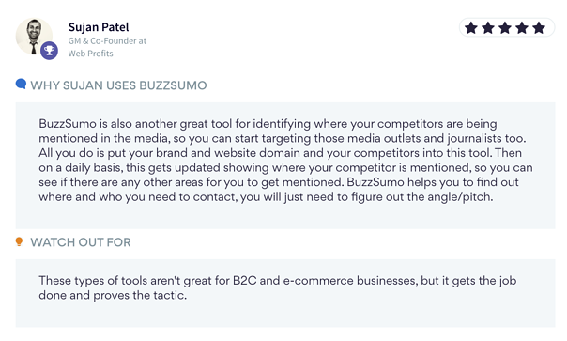Click the third rating star
Image resolution: width=567 pixels, height=341 pixels.
coord(505,27)
